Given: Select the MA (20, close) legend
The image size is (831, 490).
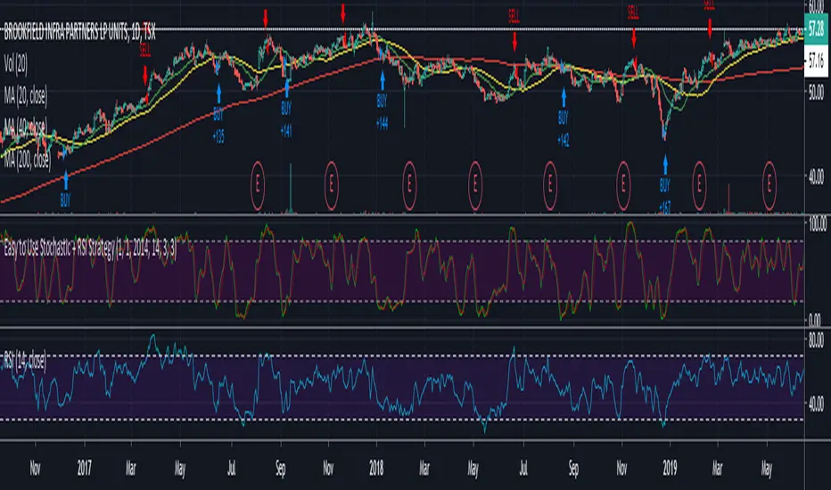Looking at the screenshot, I should (x=26, y=96).
